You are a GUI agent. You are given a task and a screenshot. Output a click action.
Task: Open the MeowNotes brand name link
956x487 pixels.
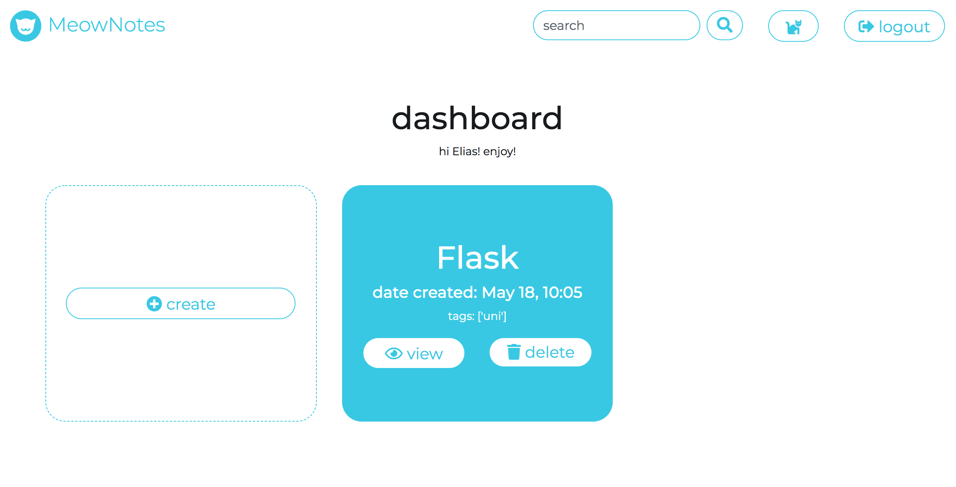point(107,25)
